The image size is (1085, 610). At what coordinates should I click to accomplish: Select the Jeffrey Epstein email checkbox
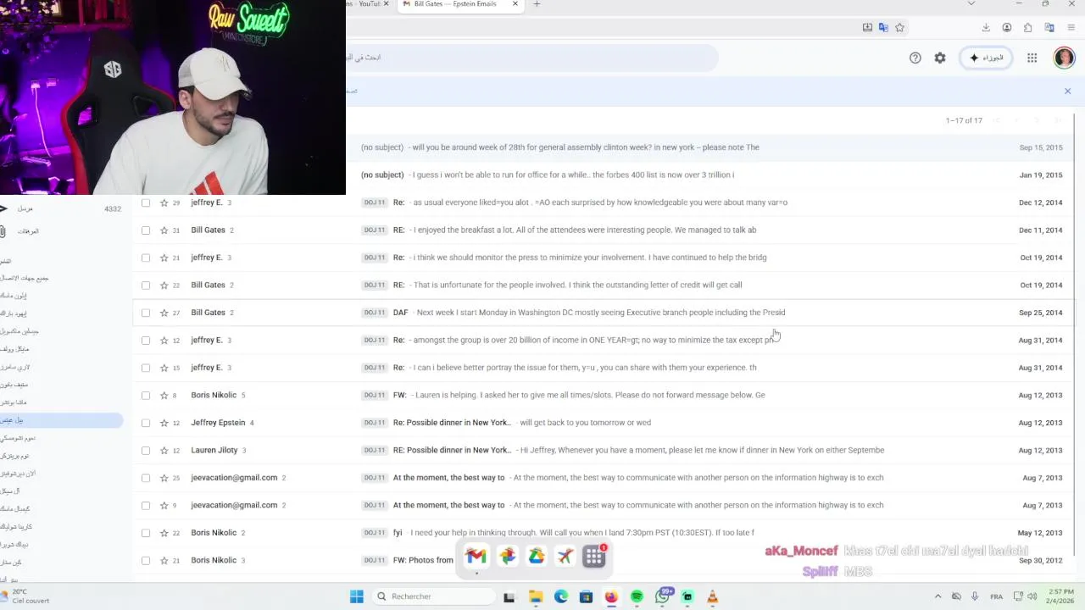(x=146, y=423)
